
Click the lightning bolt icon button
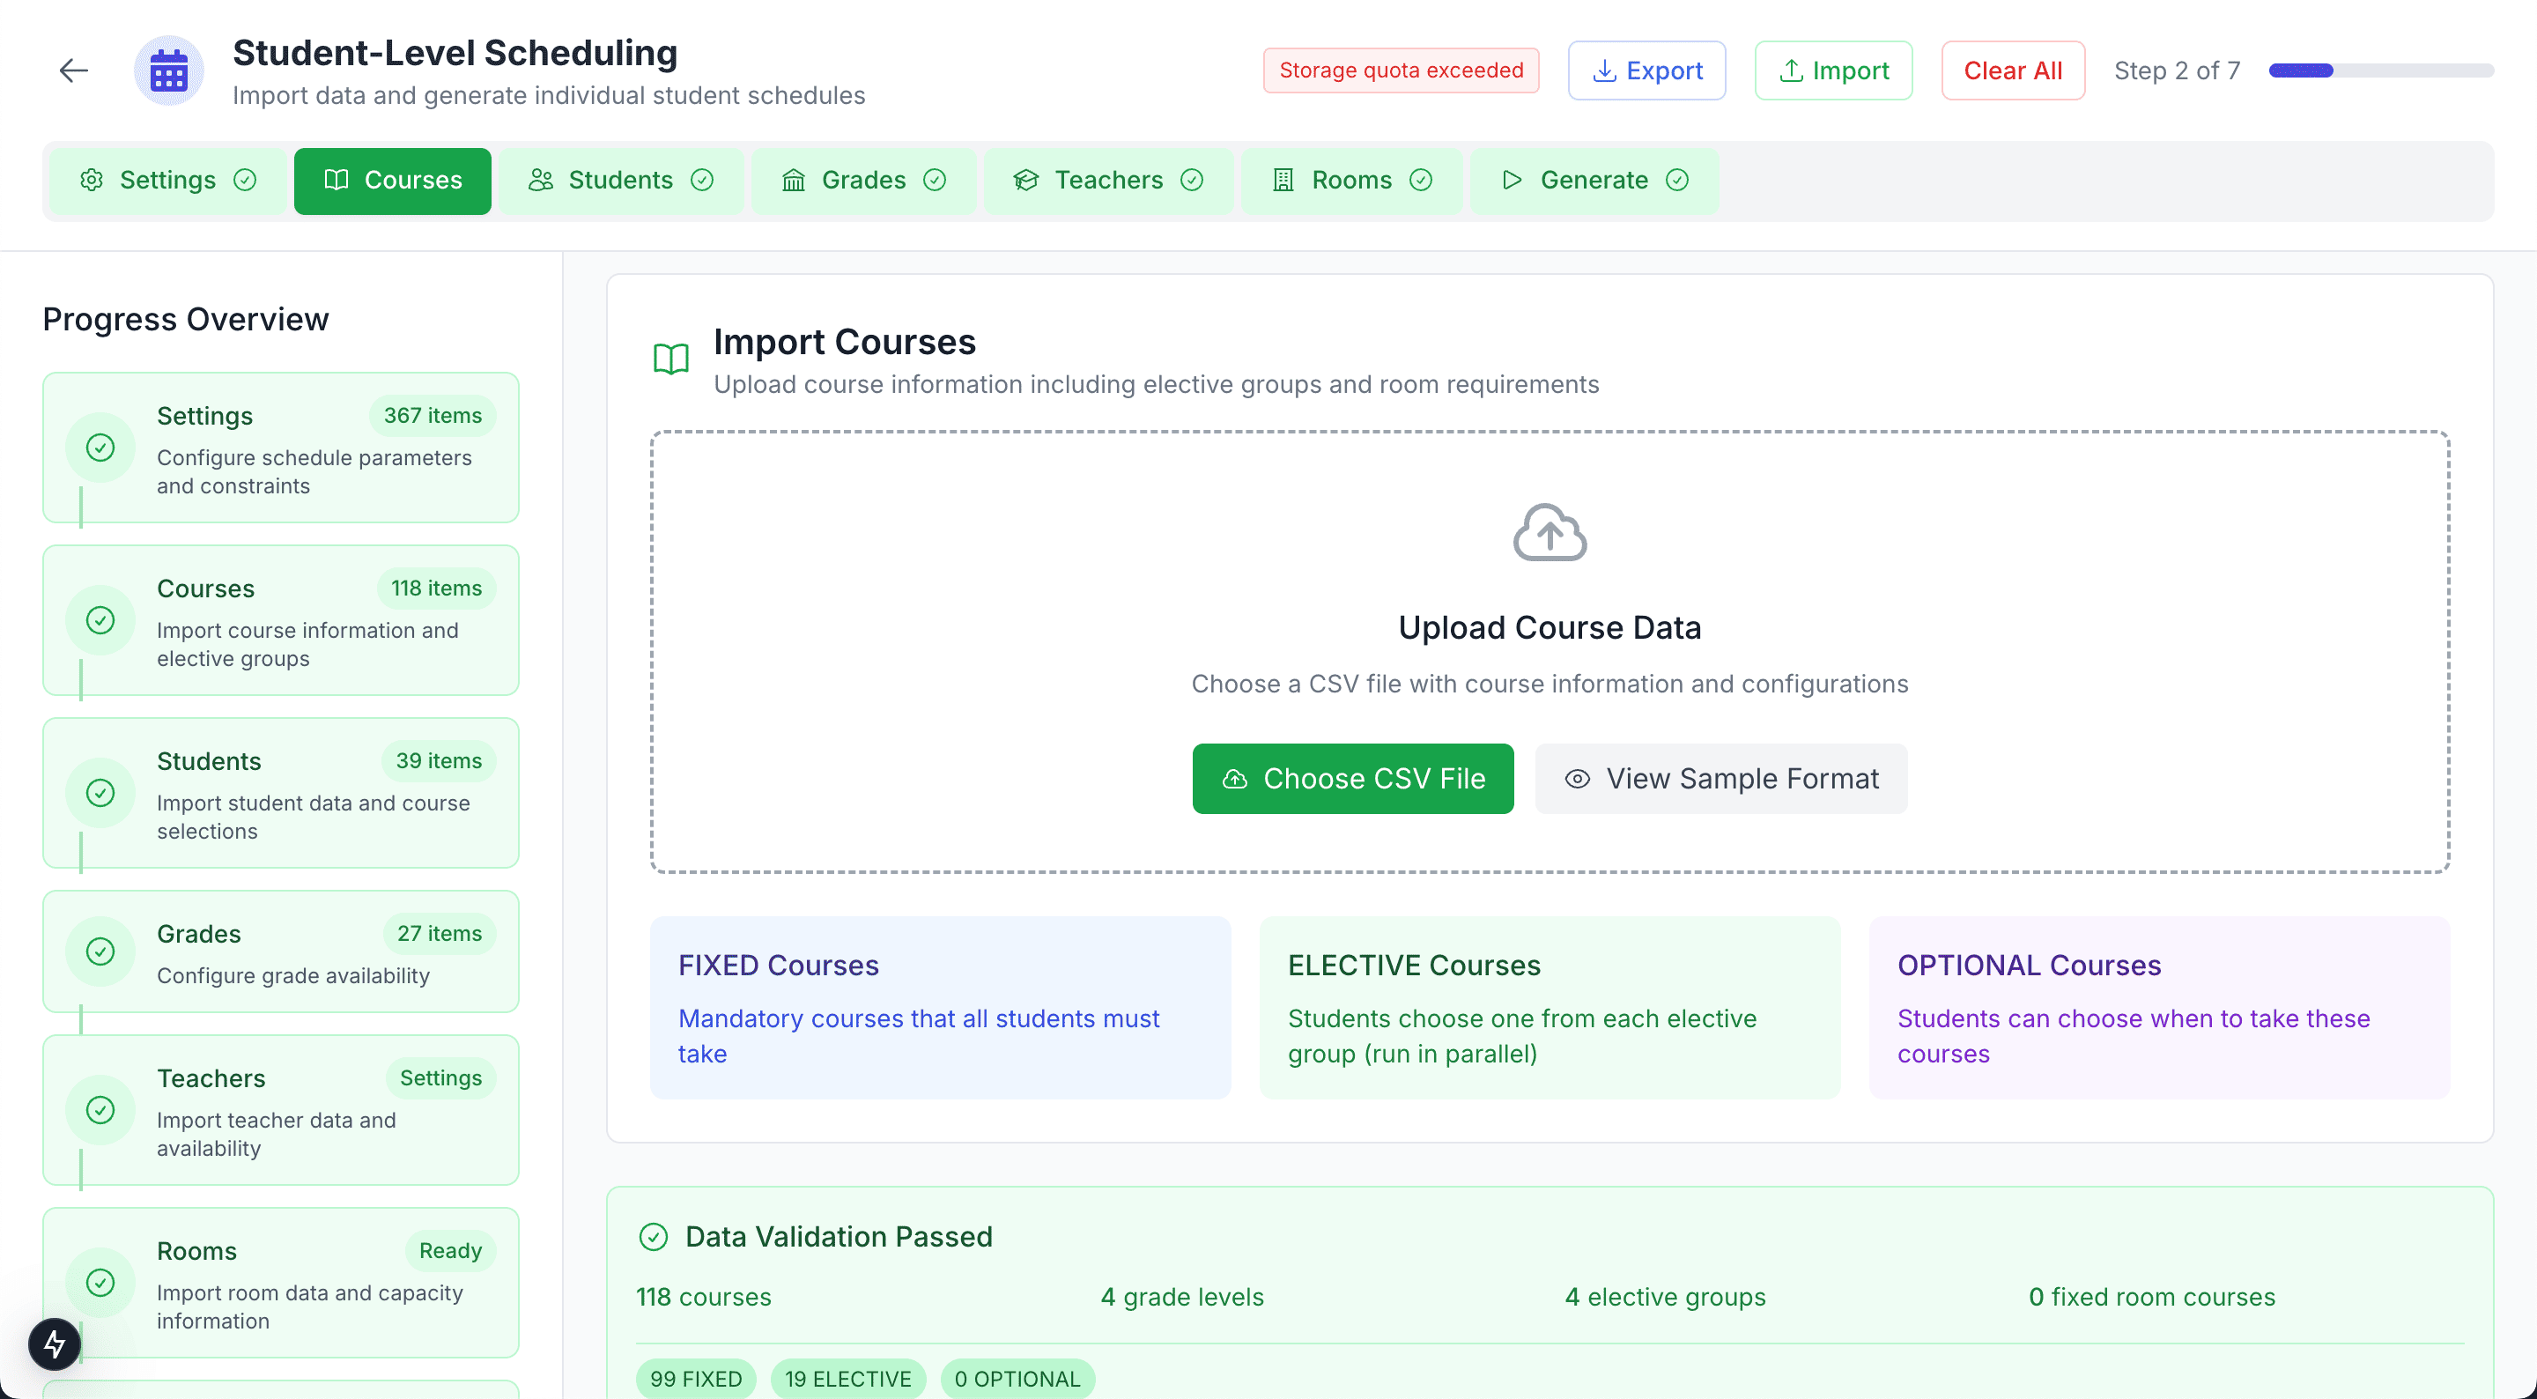click(x=54, y=1343)
